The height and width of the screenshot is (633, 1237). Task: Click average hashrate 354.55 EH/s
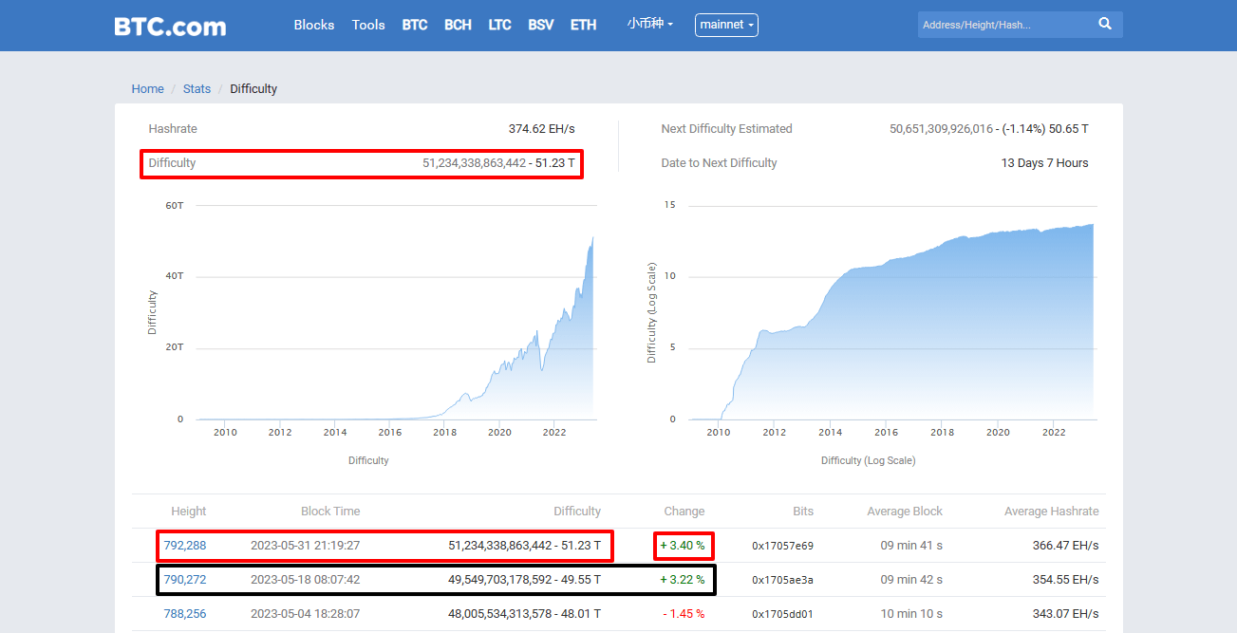[x=1065, y=580]
